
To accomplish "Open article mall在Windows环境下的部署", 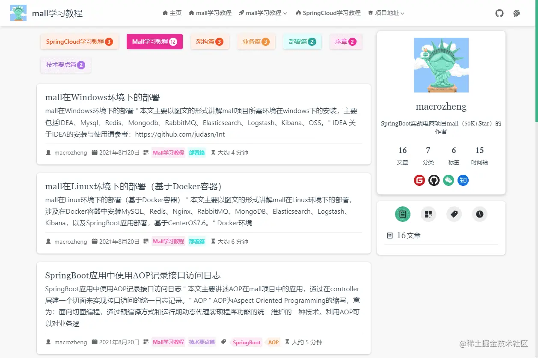I will (x=103, y=97).
